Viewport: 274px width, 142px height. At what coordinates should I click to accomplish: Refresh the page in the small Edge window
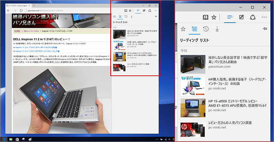point(21,11)
